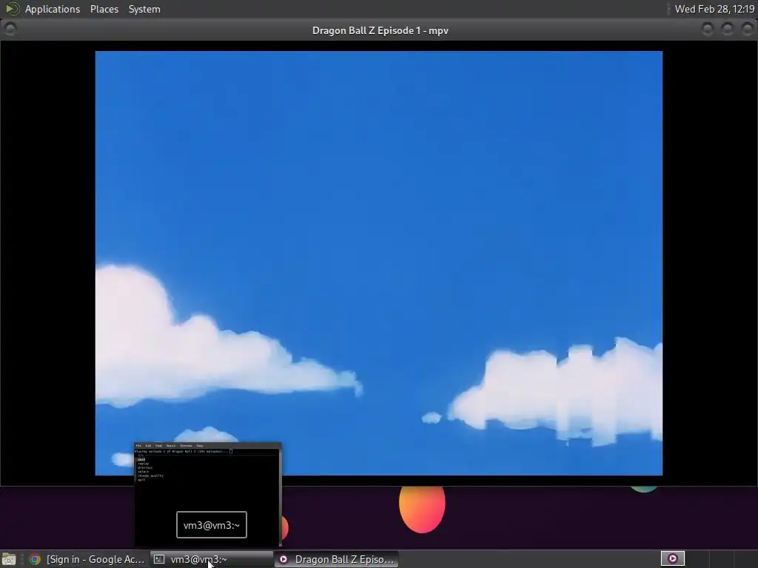Open the Places menu
This screenshot has width=758, height=568.
104,9
